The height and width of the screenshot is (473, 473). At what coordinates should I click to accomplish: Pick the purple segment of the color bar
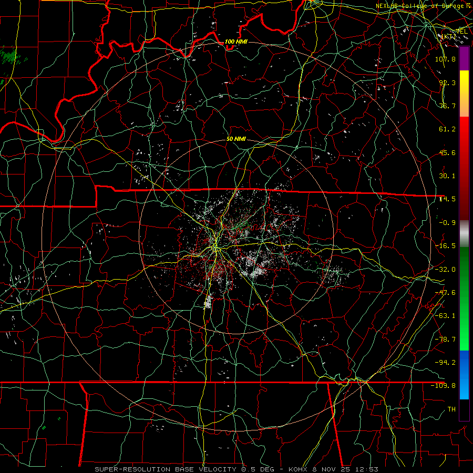(464, 59)
